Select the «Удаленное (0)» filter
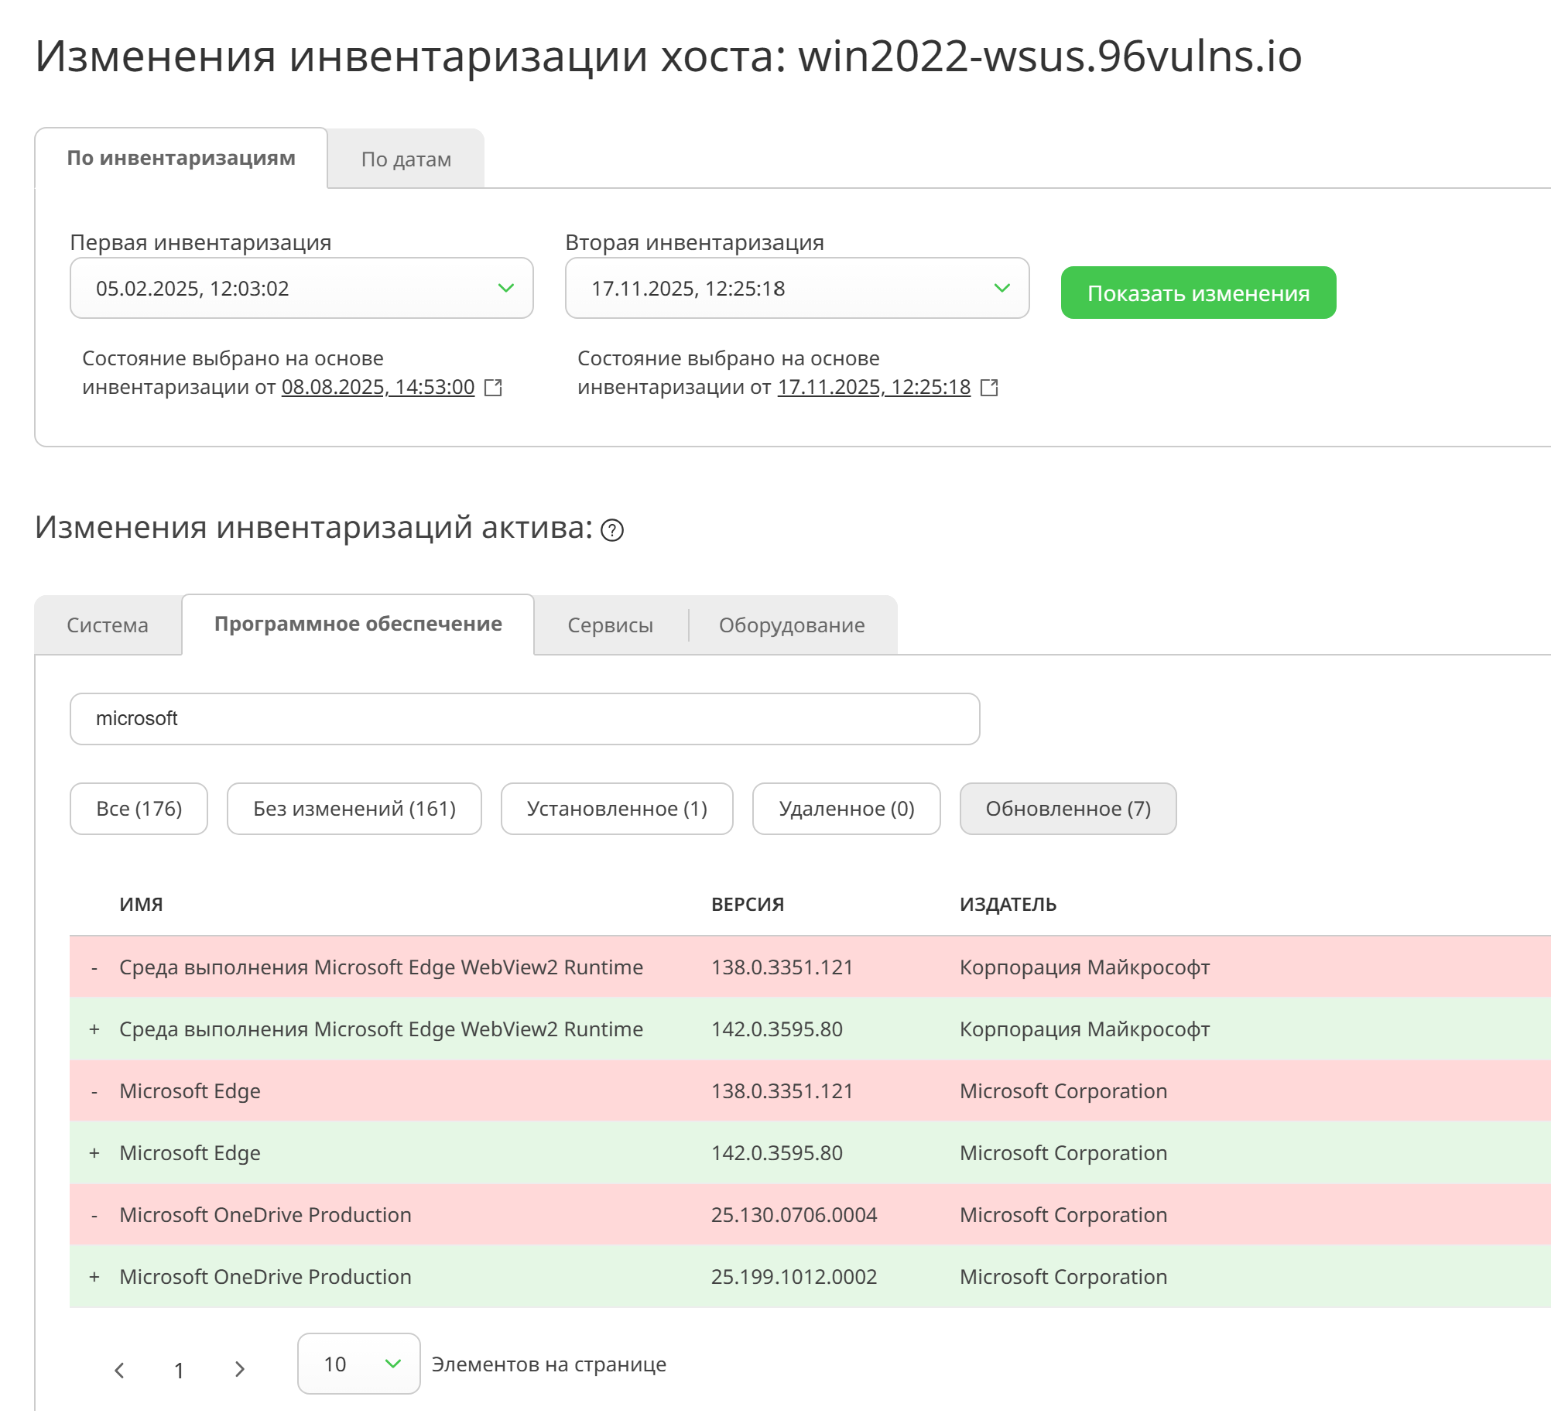The width and height of the screenshot is (1551, 1424). pyautogui.click(x=846, y=809)
